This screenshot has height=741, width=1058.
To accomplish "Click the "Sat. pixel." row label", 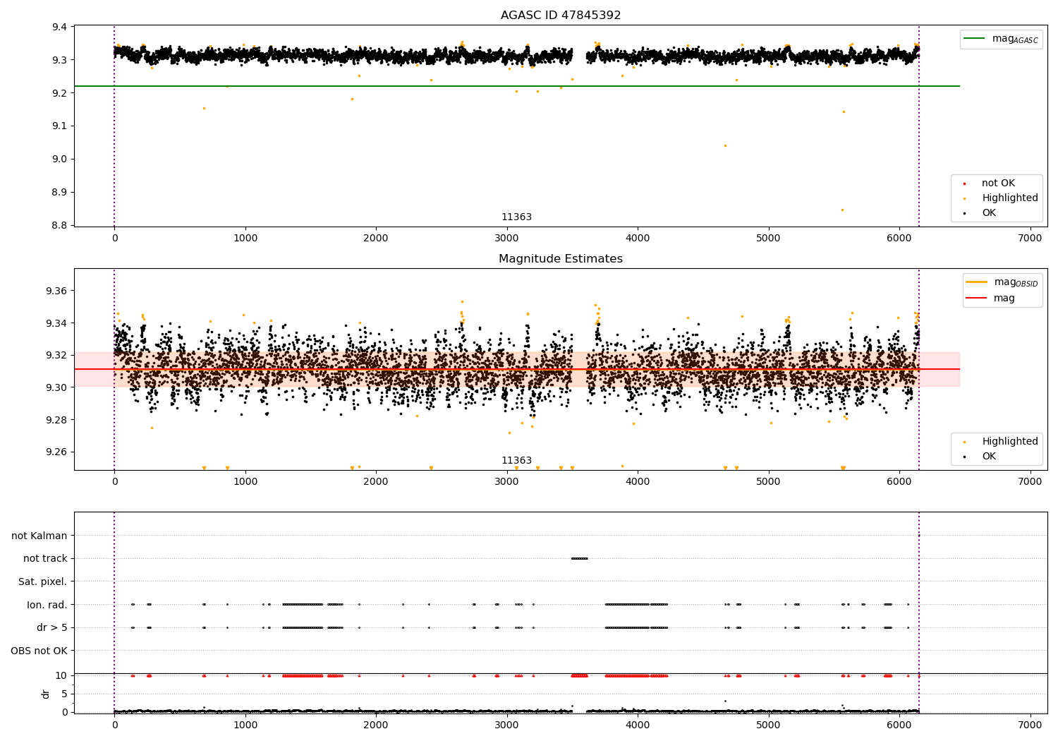I will pyautogui.click(x=42, y=582).
